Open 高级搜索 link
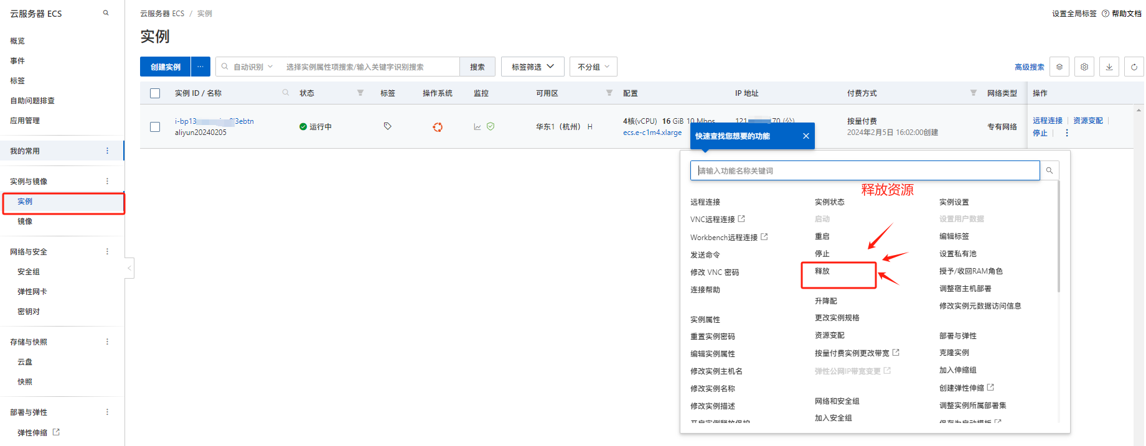Viewport: 1146px width, 446px height. tap(1030, 67)
